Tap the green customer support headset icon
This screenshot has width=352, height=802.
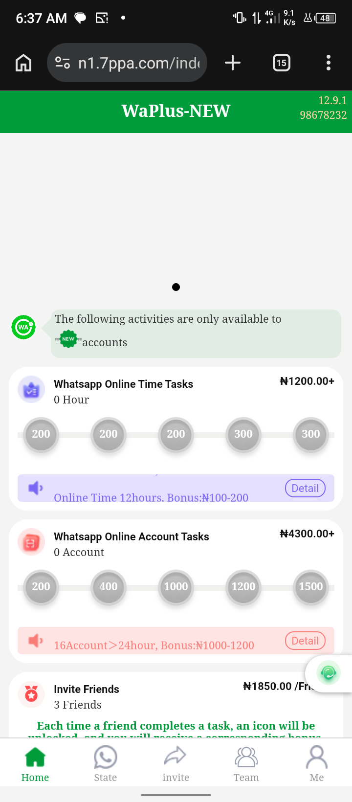tap(329, 673)
